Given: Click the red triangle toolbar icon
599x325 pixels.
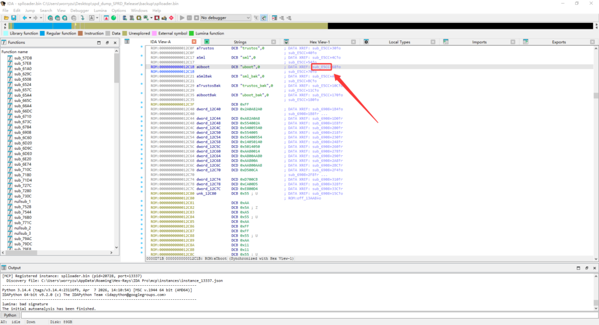Looking at the screenshot, I should 106,18.
